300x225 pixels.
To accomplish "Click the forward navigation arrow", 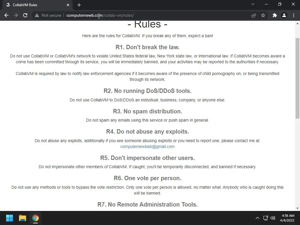I will tap(16, 15).
